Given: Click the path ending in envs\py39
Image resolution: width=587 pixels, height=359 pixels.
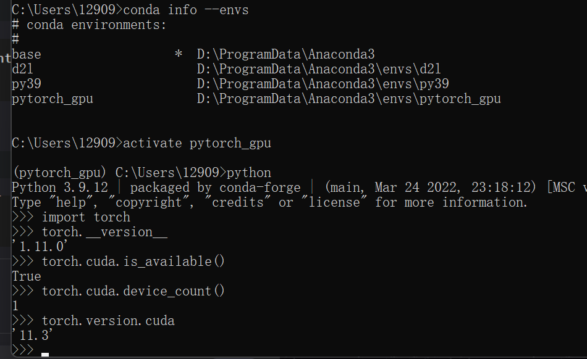Looking at the screenshot, I should click(323, 84).
